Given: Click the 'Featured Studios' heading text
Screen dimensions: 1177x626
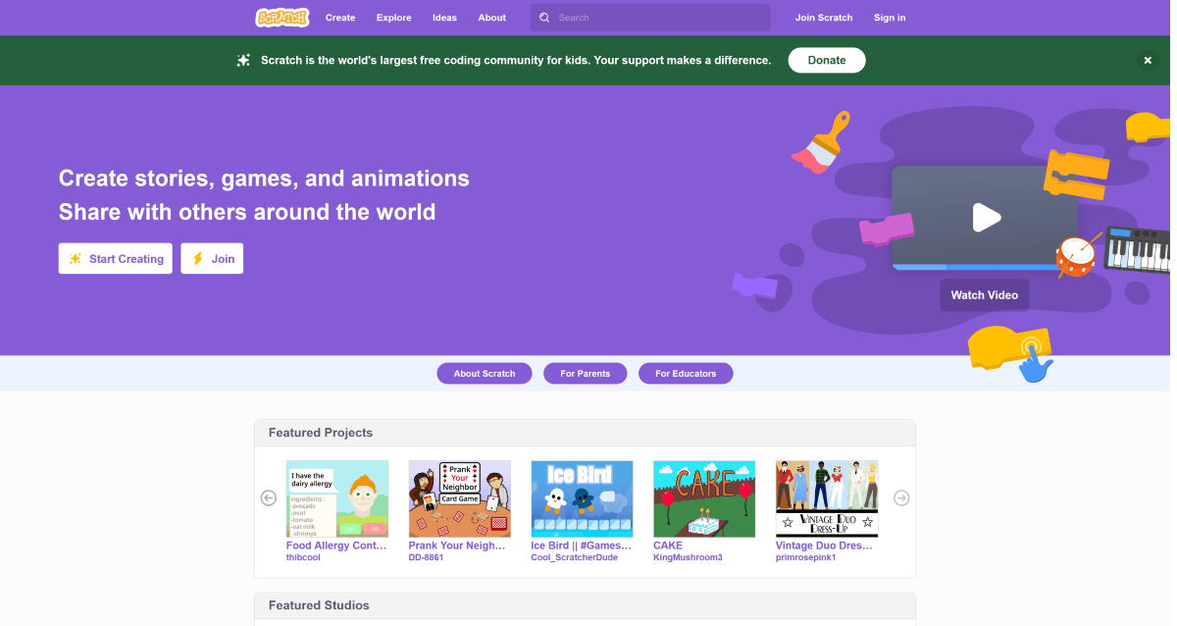Looking at the screenshot, I should pyautogui.click(x=319, y=605).
